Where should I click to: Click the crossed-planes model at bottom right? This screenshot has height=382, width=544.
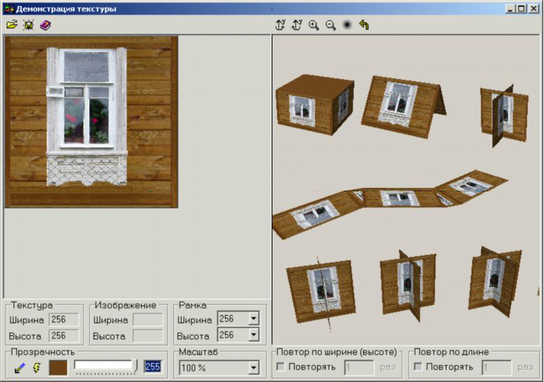pyautogui.click(x=494, y=283)
